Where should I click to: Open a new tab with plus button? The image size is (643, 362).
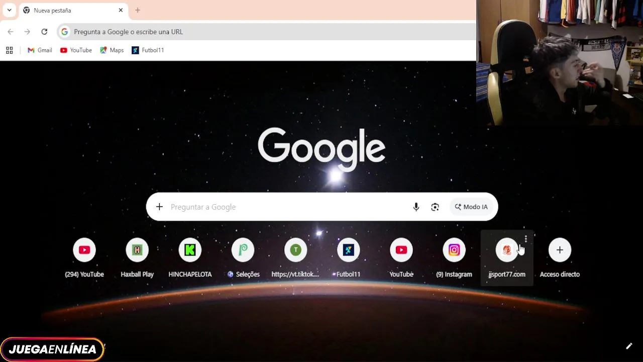click(138, 10)
